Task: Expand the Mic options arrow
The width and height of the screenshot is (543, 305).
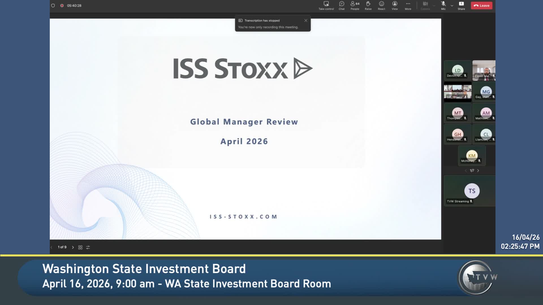Action: [x=452, y=6]
